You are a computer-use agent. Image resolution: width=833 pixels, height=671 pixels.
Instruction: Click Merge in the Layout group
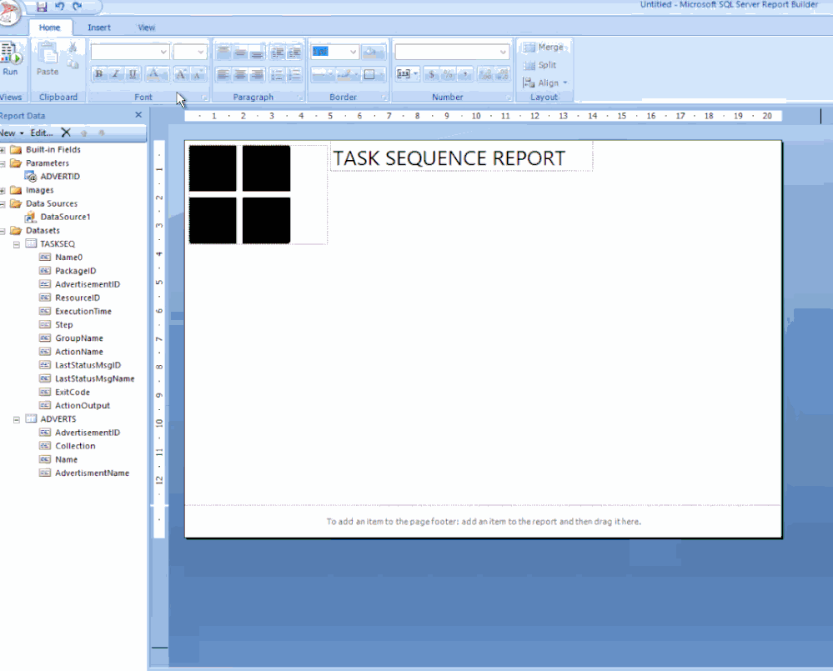pos(544,48)
